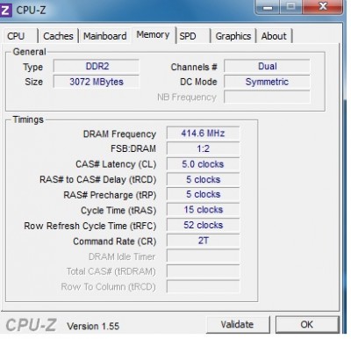The image size is (351, 339).
Task: Click the FSB:DRAM ratio value 1:2
Action: coord(203,148)
